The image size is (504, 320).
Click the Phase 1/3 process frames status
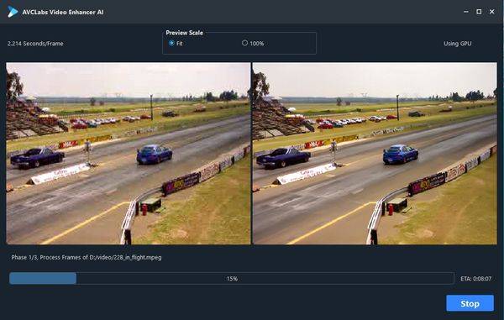click(87, 257)
